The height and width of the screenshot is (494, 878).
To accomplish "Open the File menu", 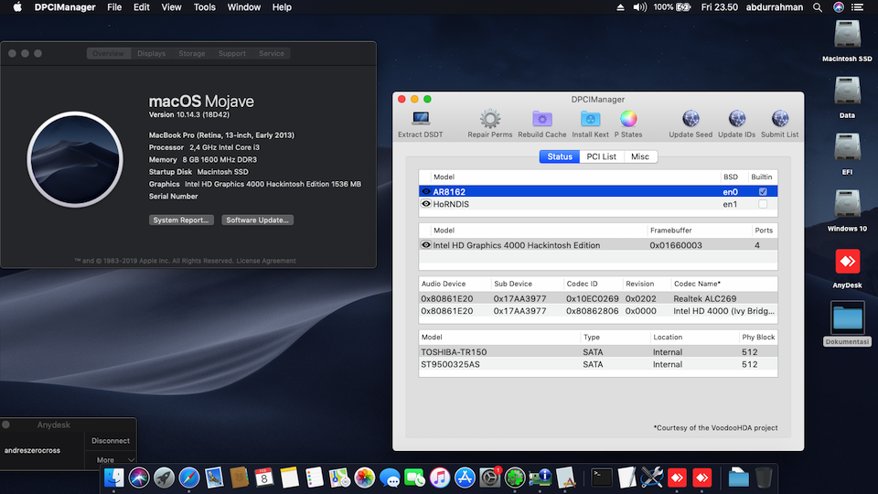I will 114,7.
